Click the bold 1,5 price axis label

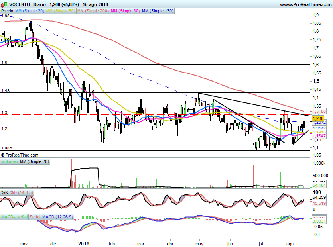(x=316, y=81)
